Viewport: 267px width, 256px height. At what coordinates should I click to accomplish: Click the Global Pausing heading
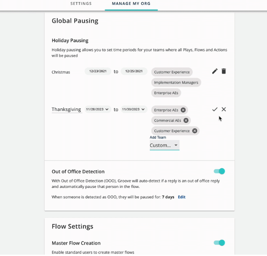75,21
